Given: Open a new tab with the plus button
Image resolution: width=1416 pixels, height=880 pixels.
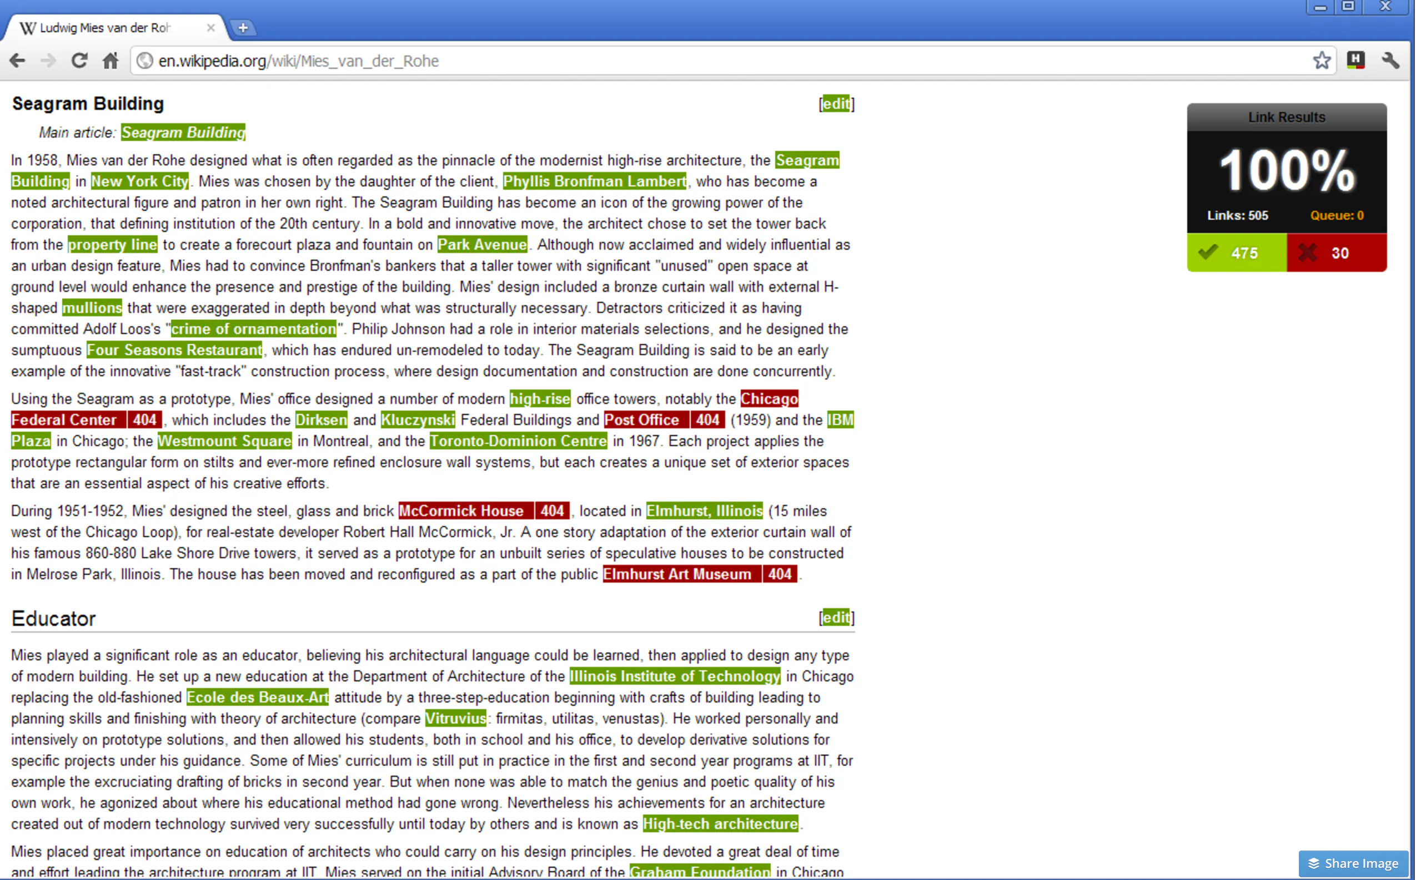Looking at the screenshot, I should [x=243, y=27].
